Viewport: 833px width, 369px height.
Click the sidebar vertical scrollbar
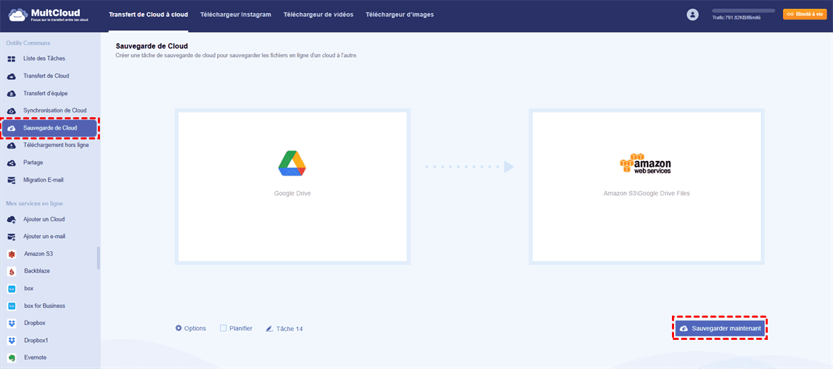98,258
